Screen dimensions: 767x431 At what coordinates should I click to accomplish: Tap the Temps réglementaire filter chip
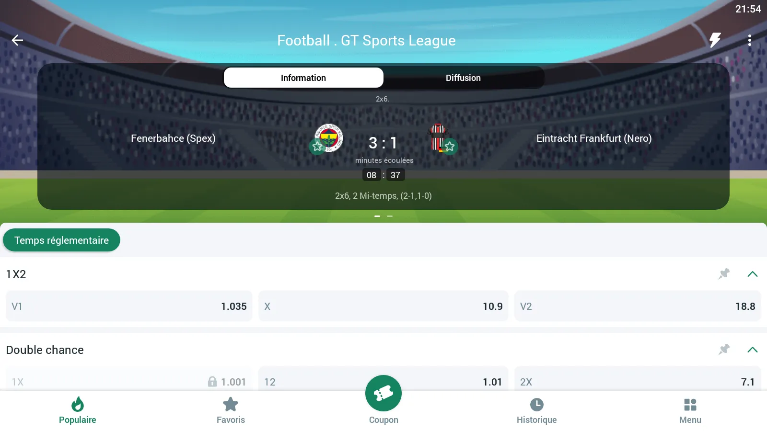[61, 240]
